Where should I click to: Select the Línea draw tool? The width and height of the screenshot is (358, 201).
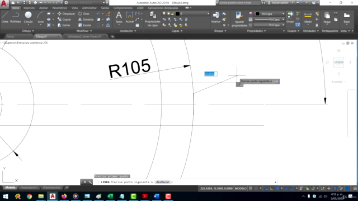[x=5, y=17]
